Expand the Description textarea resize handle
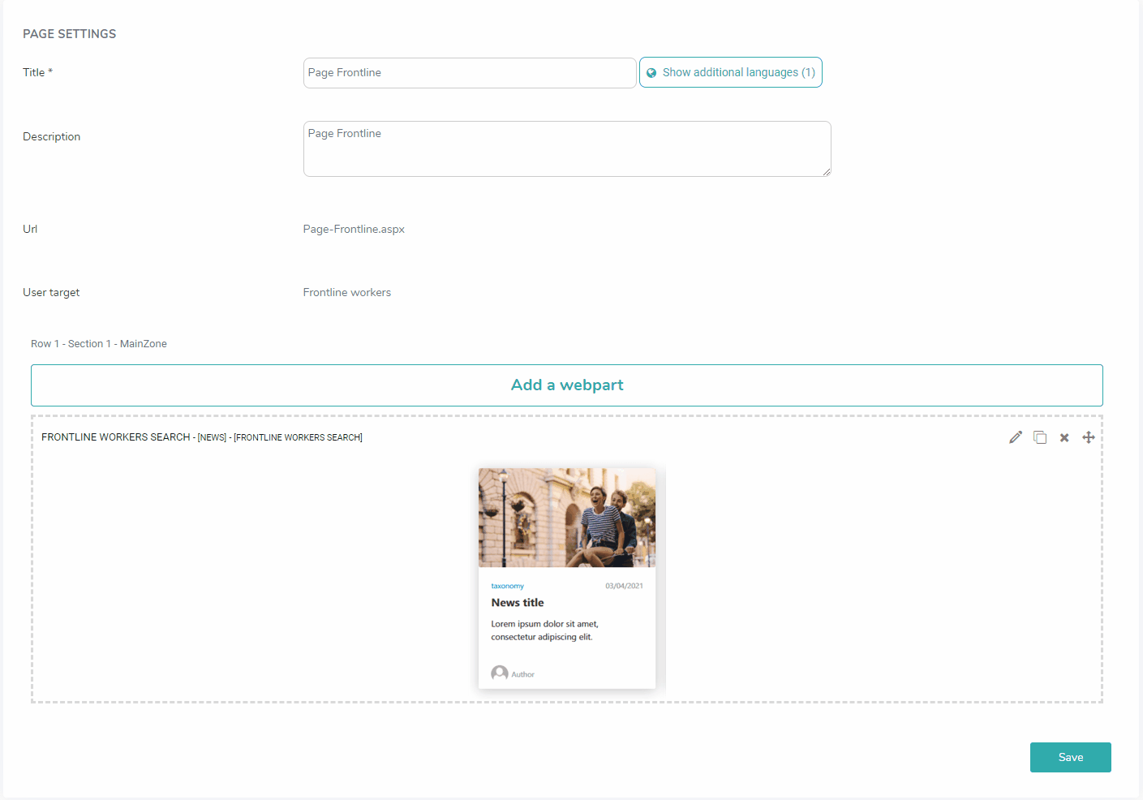The width and height of the screenshot is (1143, 800). click(827, 171)
